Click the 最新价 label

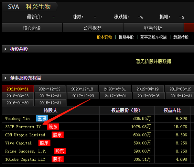click(35, 17)
